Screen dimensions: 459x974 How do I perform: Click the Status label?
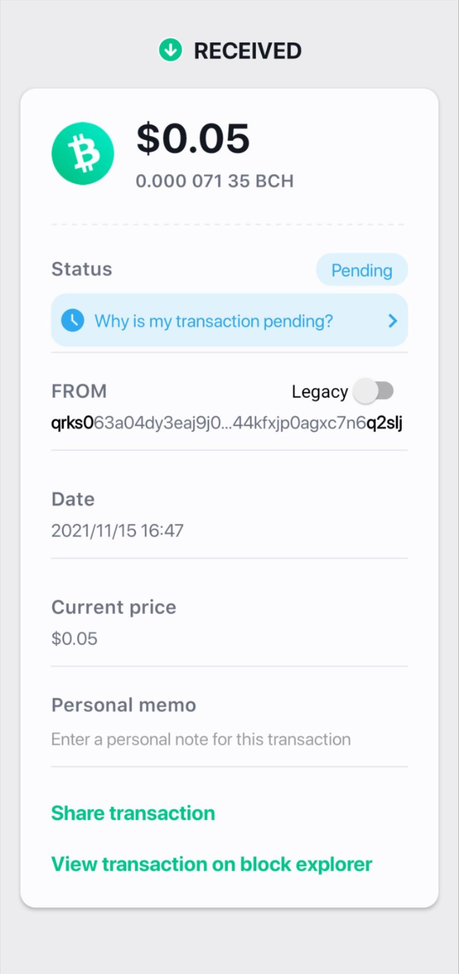coord(82,269)
